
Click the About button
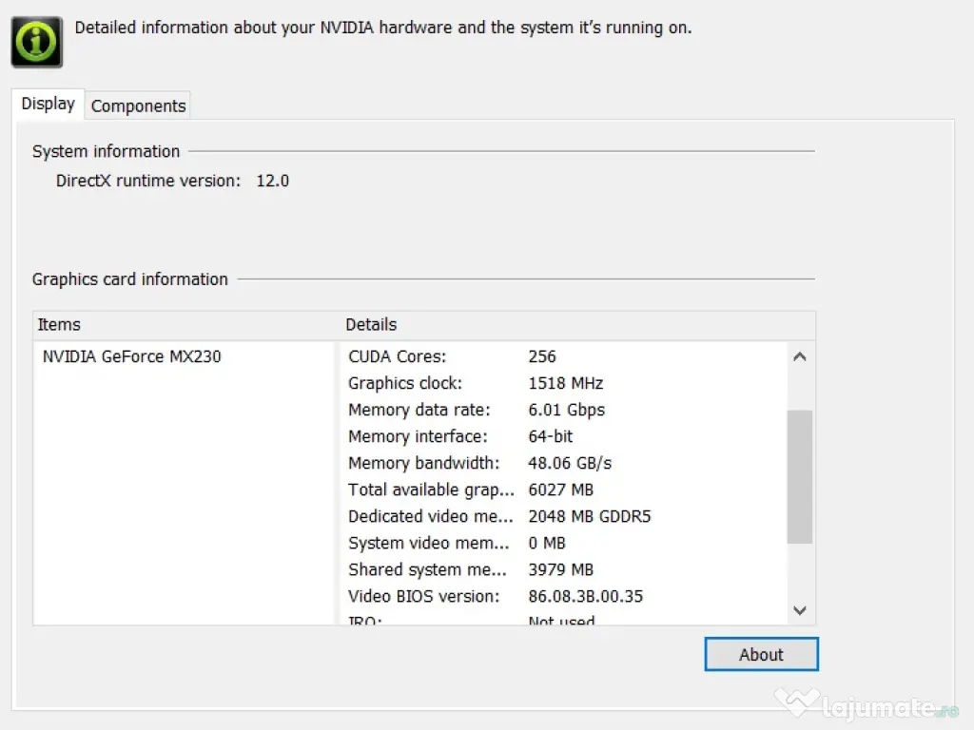[x=761, y=655]
